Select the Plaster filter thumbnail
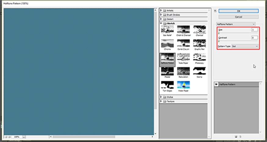The height and width of the screenshot is (142, 267). (x=168, y=71)
